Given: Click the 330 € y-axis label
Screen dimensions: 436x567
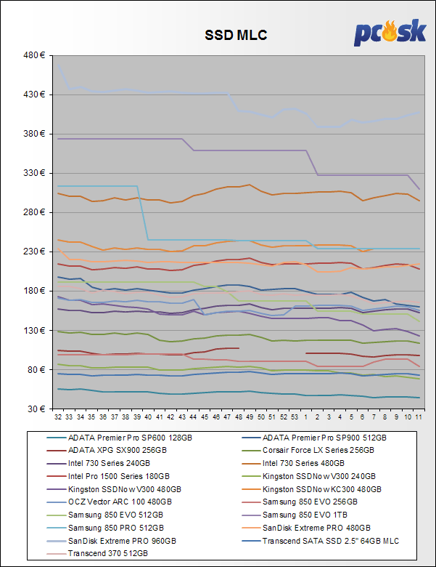Looking at the screenshot, I should pyautogui.click(x=34, y=173).
